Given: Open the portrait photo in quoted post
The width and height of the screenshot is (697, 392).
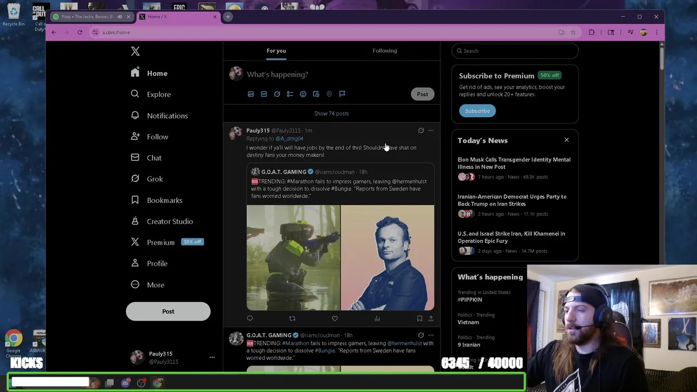Looking at the screenshot, I should click(388, 258).
